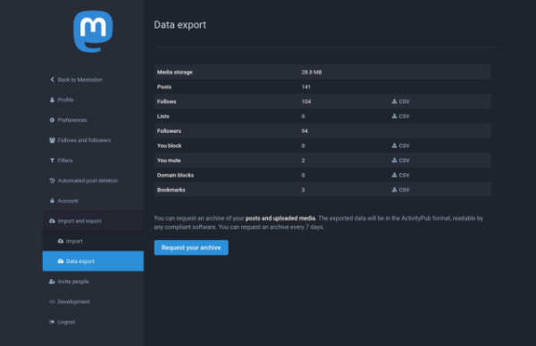
Task: Click the You mute label
Action: 169,161
